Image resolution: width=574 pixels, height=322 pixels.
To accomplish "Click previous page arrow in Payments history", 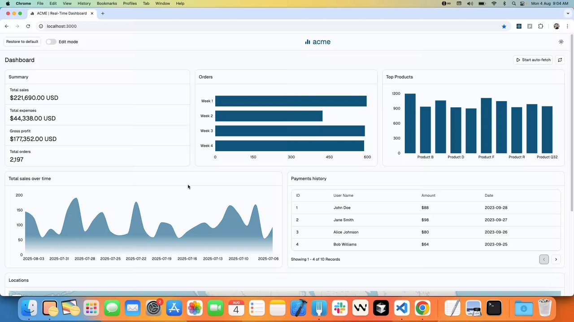I will 544,259.
